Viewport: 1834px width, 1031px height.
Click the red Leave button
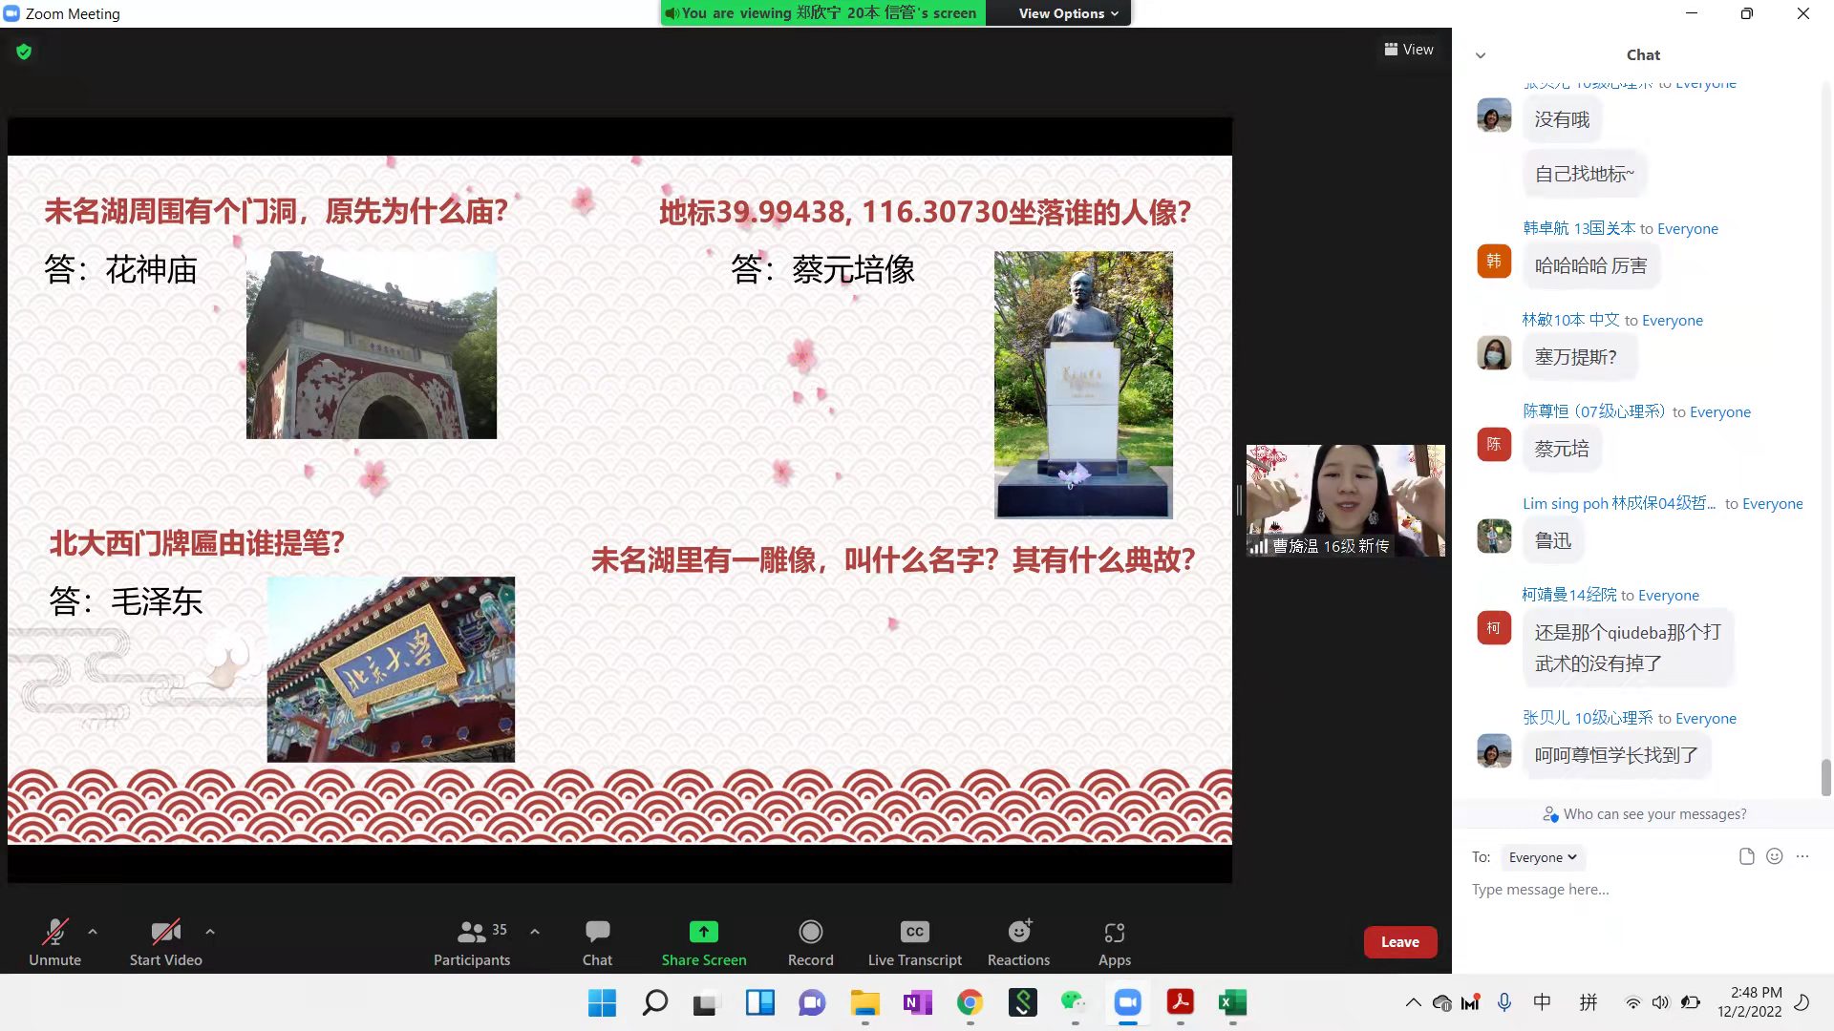[x=1399, y=942]
